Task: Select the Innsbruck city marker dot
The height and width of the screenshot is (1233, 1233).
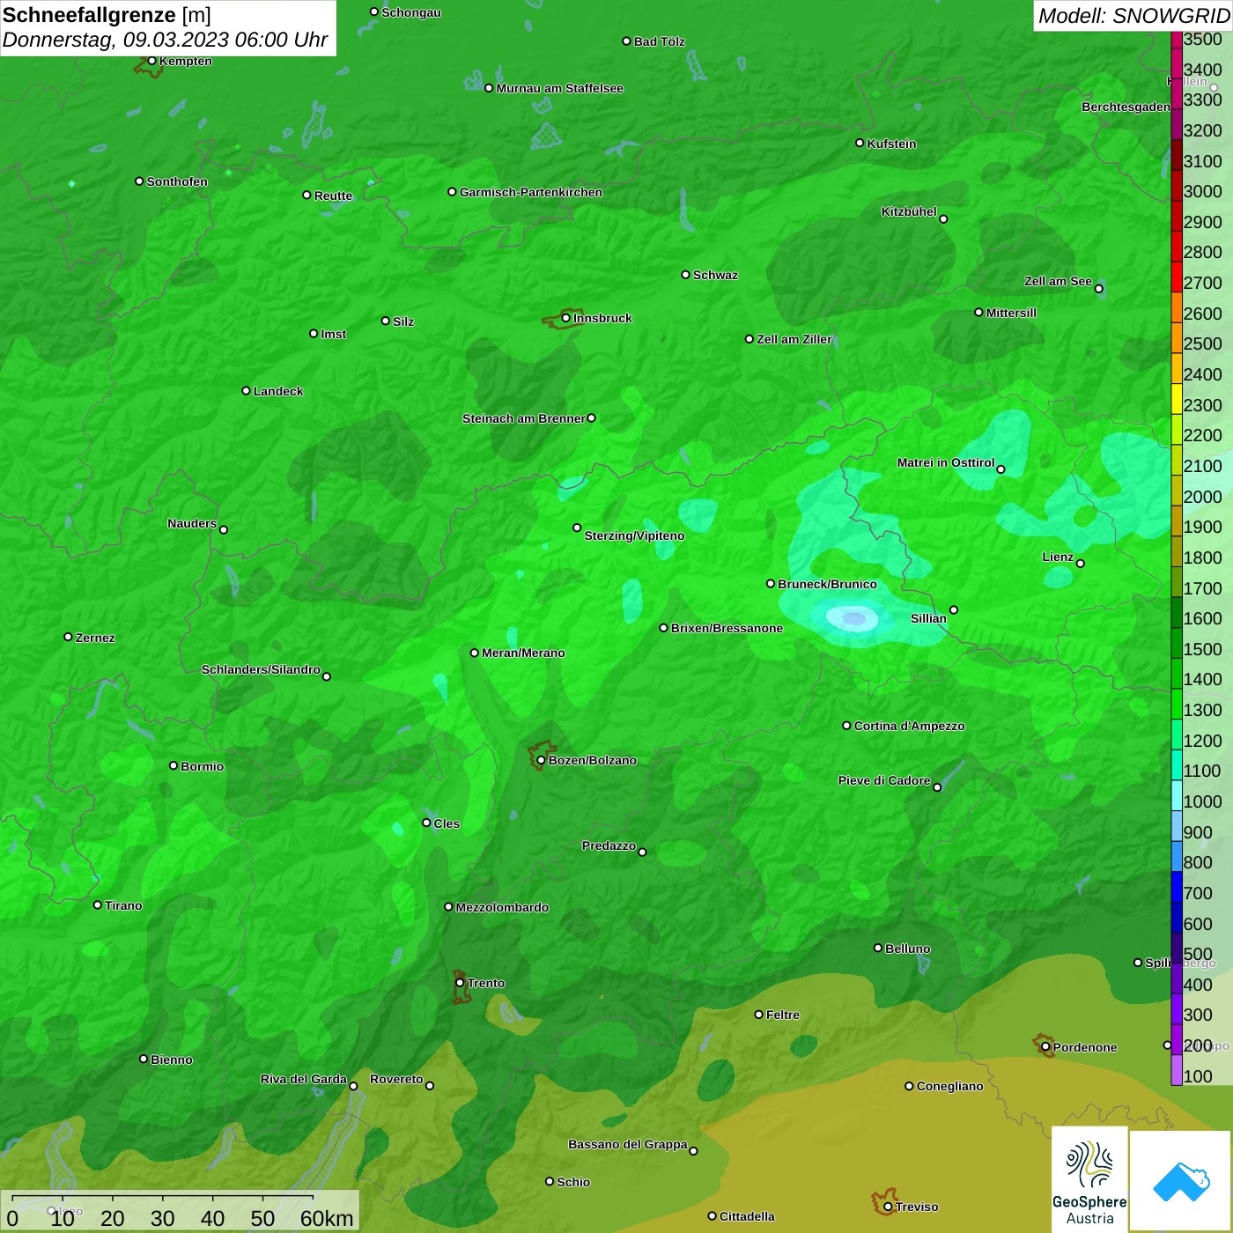Action: 565,318
